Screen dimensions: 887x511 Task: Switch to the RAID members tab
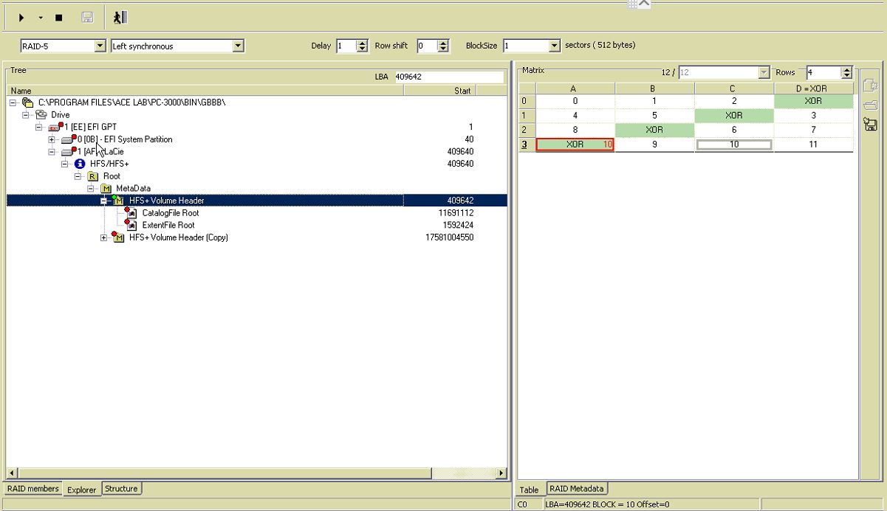33,488
